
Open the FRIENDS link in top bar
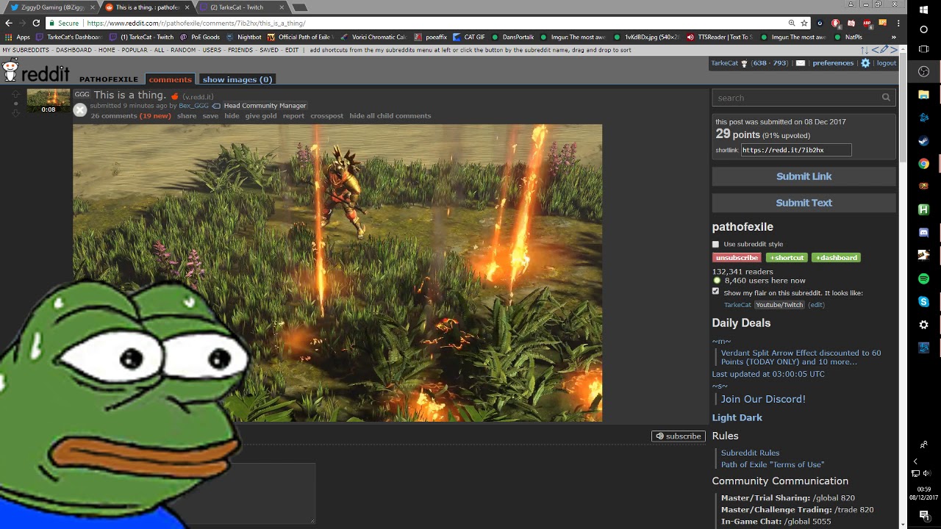[x=240, y=50]
